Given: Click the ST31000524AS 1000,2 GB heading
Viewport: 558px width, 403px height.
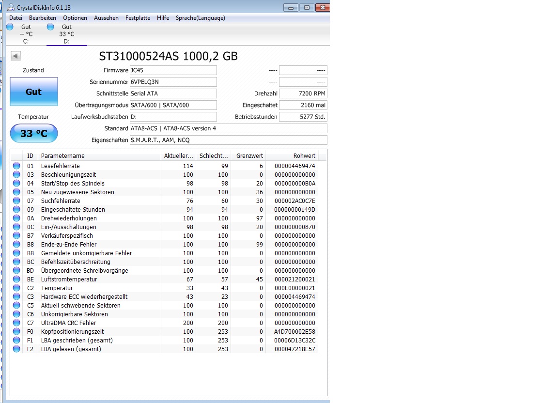Looking at the screenshot, I should (x=169, y=56).
